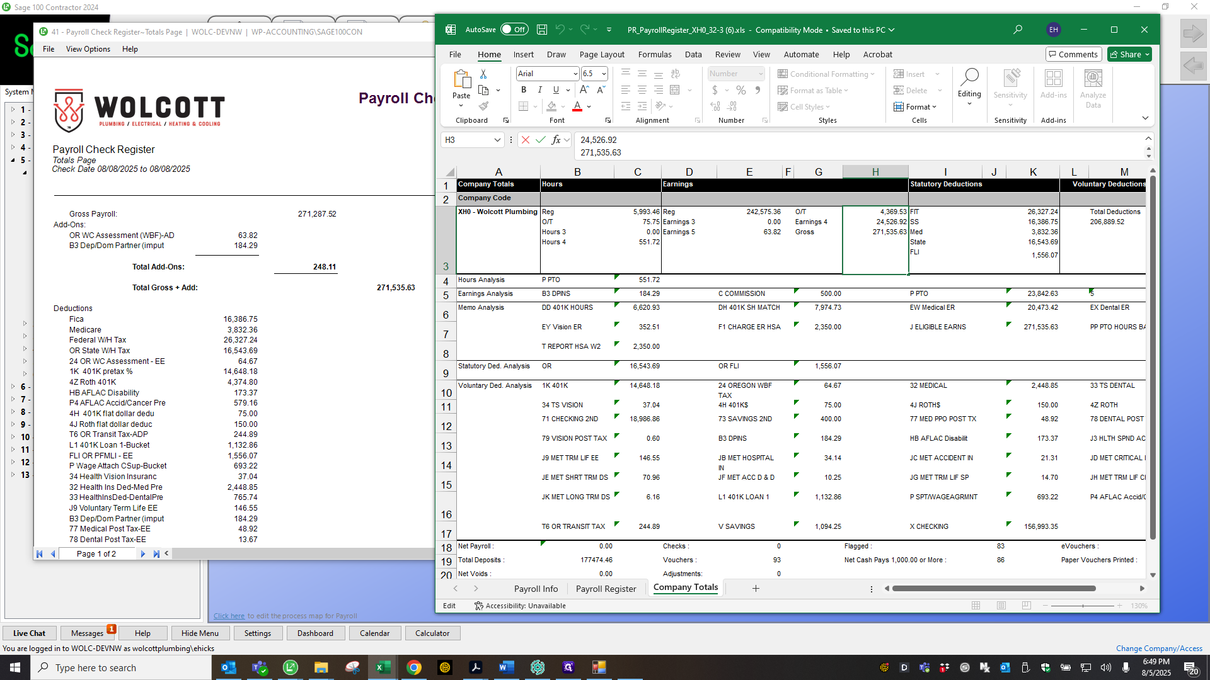Click the Percent Style icon
The image size is (1210, 680).
pyautogui.click(x=741, y=90)
